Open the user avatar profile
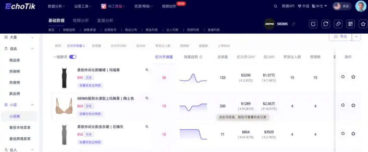The image size is (368, 152). (x=361, y=6)
